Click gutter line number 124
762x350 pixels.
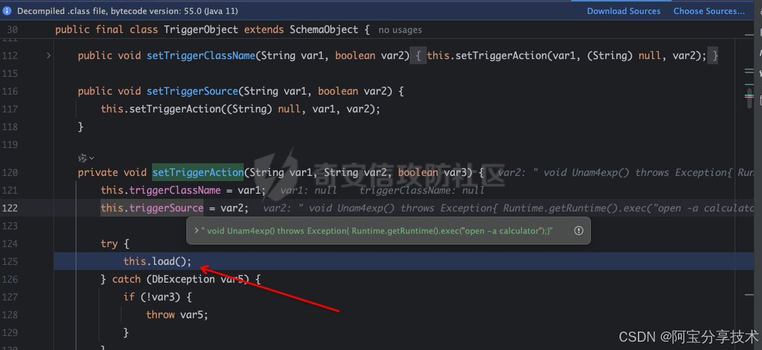10,244
